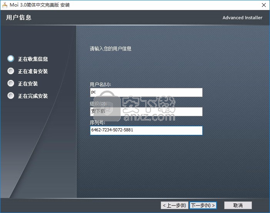This screenshot has height=213, width=270.
Task: Click the 请输入您的用户信息 prompt text
Action: click(x=110, y=49)
